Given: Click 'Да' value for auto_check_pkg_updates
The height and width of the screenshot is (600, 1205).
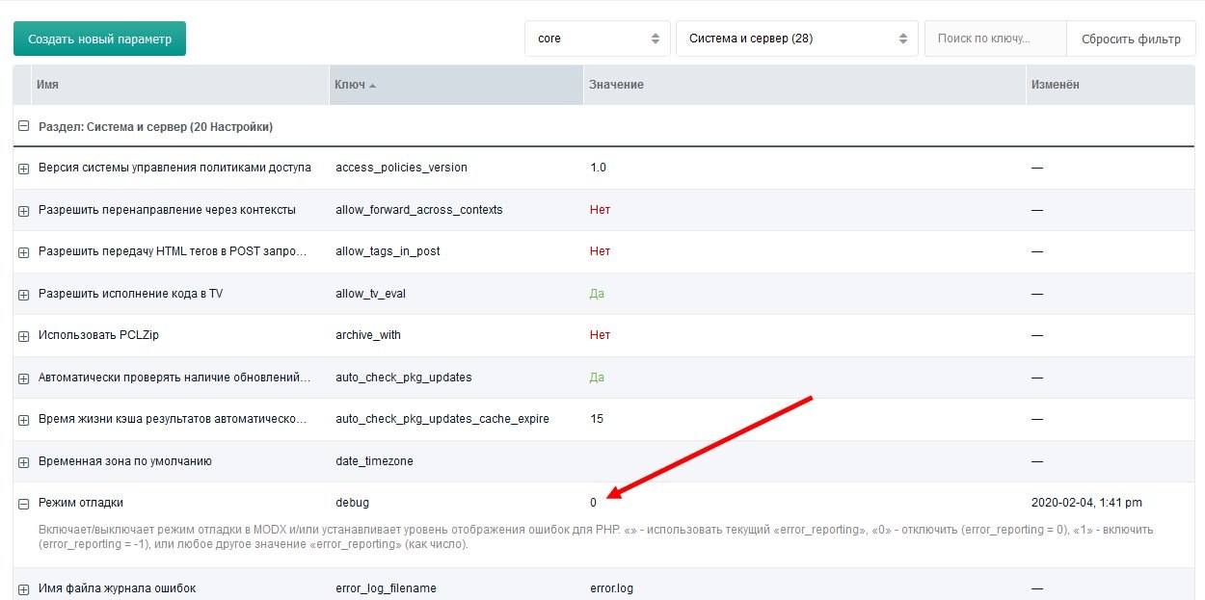Looking at the screenshot, I should coord(597,378).
